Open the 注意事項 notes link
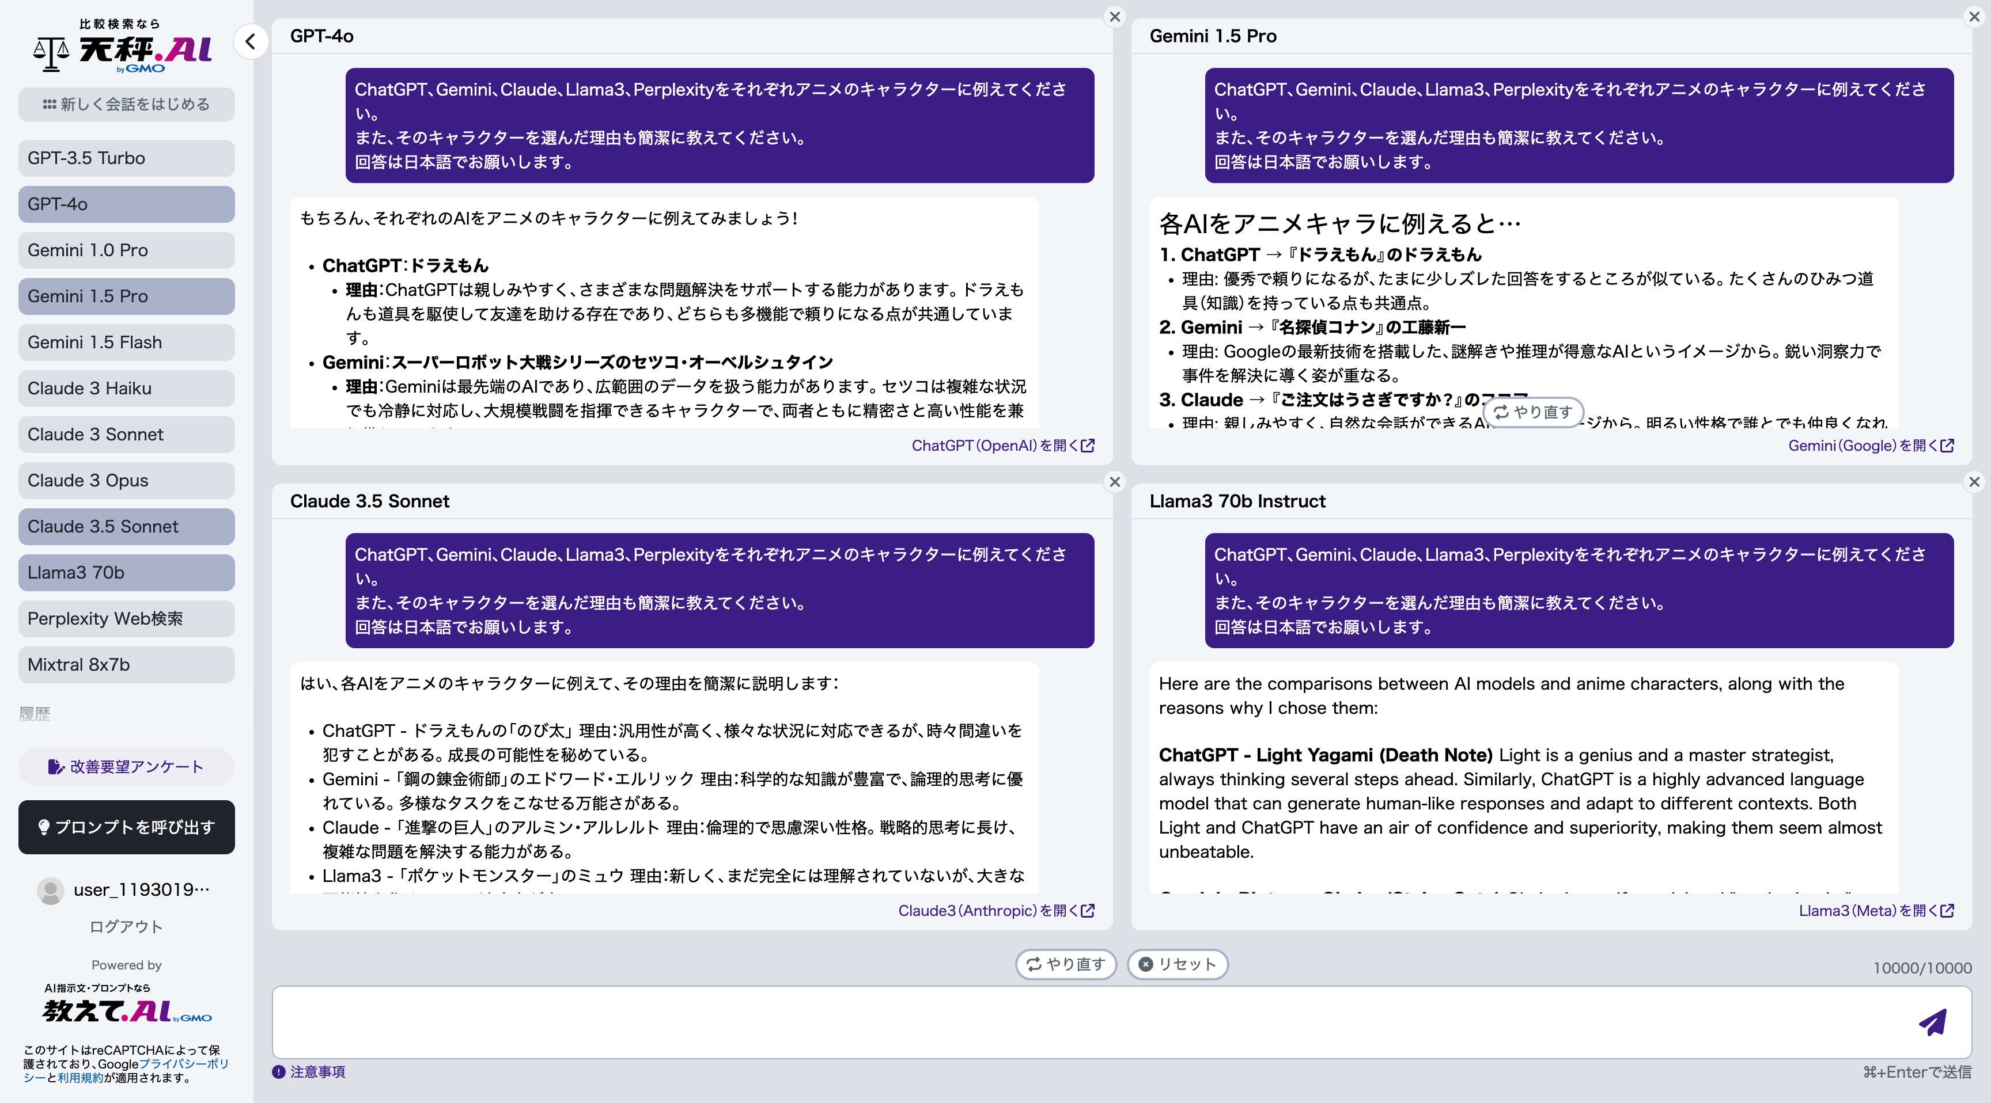The image size is (1991, 1103). pyautogui.click(x=317, y=1071)
